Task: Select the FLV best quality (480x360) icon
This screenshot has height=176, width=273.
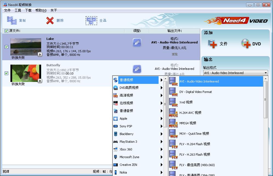Action: tap(173, 165)
